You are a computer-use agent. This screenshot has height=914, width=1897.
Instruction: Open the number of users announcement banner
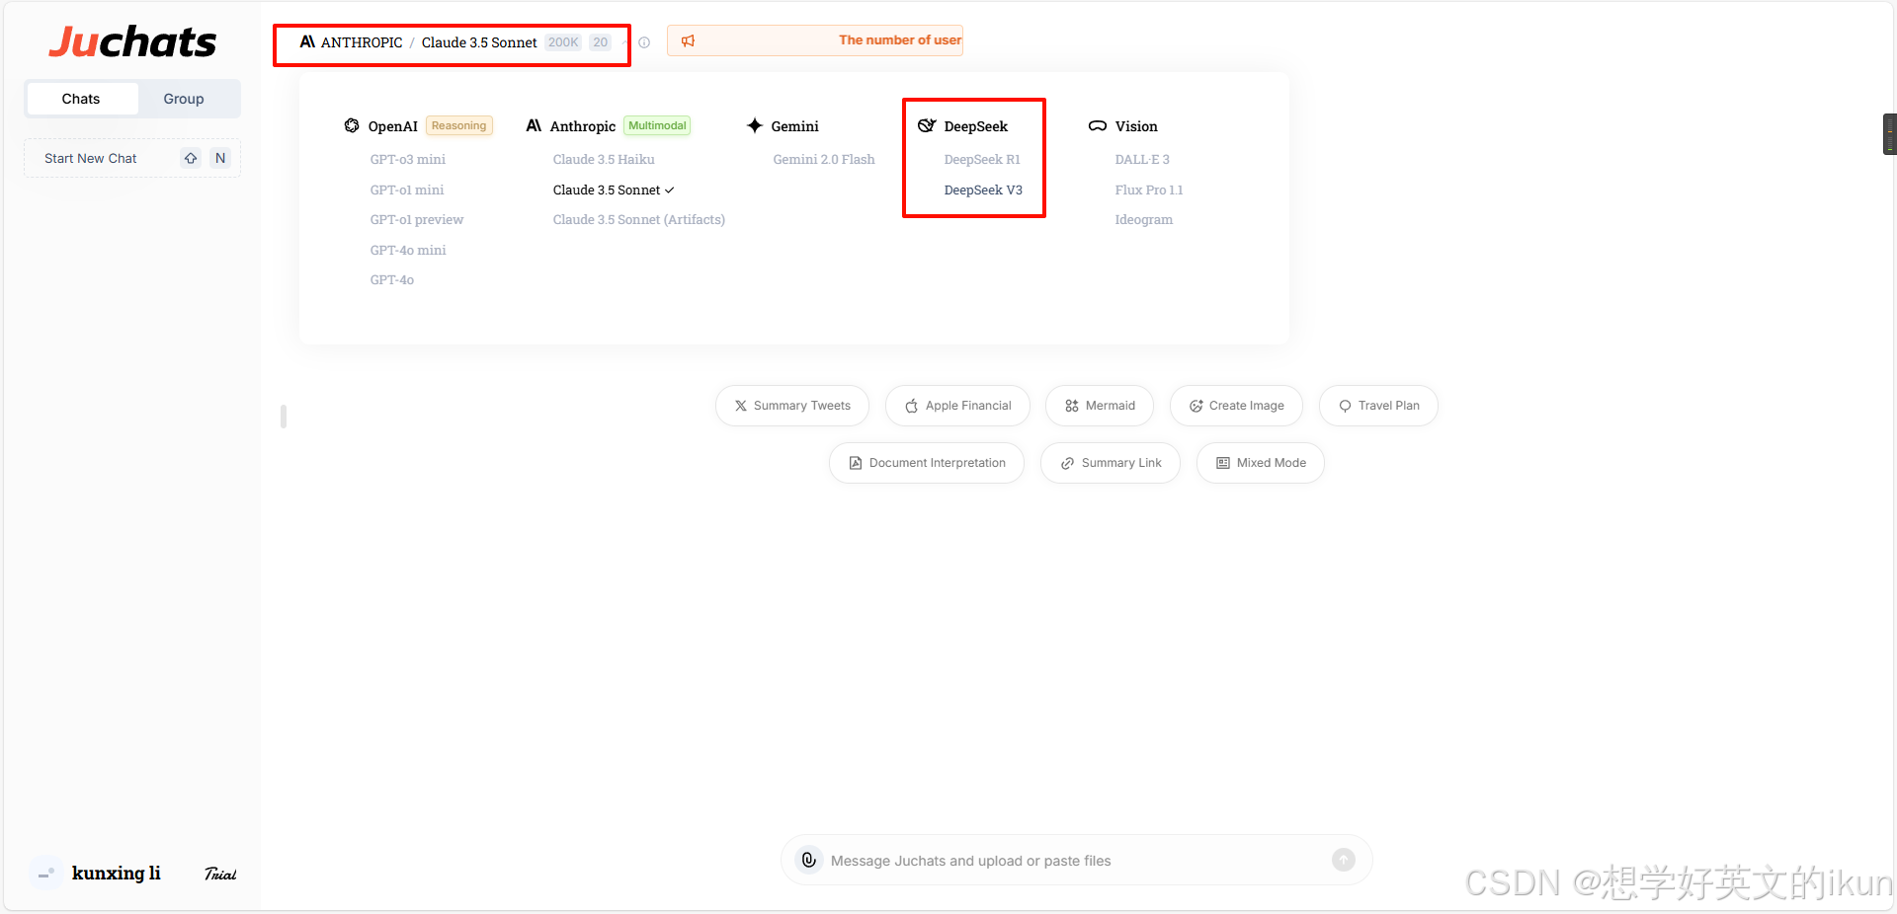point(815,40)
